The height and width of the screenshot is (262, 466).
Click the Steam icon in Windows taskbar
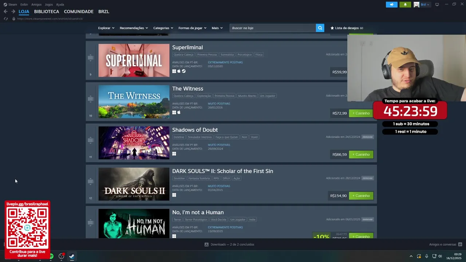[72, 256]
